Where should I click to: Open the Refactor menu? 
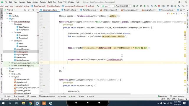43,2
